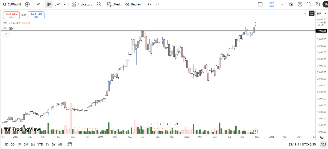
Task: Open the W weekly interval selector
Action: (38, 4)
